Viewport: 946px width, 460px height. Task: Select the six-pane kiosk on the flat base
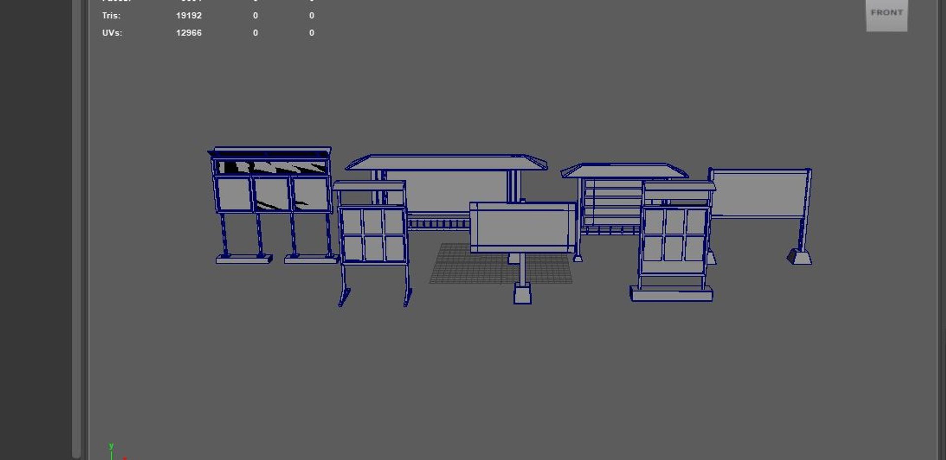point(675,241)
